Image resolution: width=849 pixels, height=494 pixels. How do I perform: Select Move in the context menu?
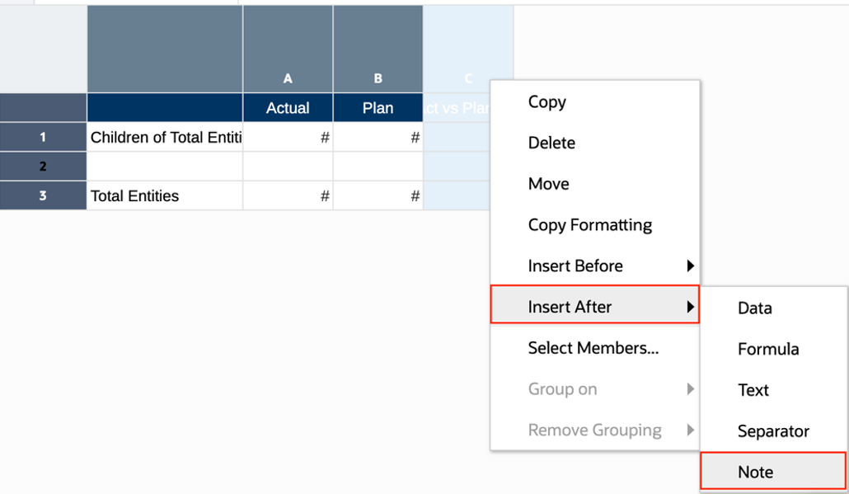coord(548,184)
